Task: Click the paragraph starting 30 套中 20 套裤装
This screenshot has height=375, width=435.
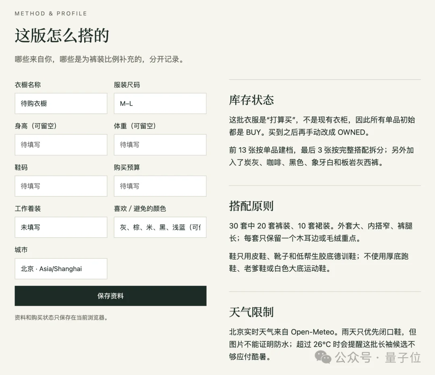Action: tap(321, 232)
